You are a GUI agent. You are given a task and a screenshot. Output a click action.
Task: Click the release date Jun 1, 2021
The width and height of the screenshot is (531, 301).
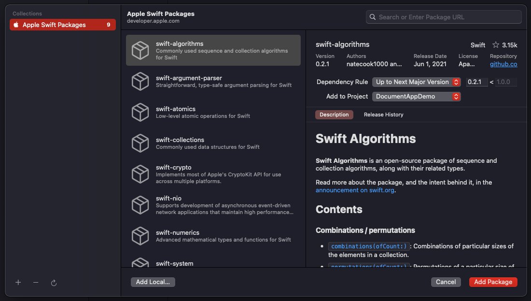[430, 64]
